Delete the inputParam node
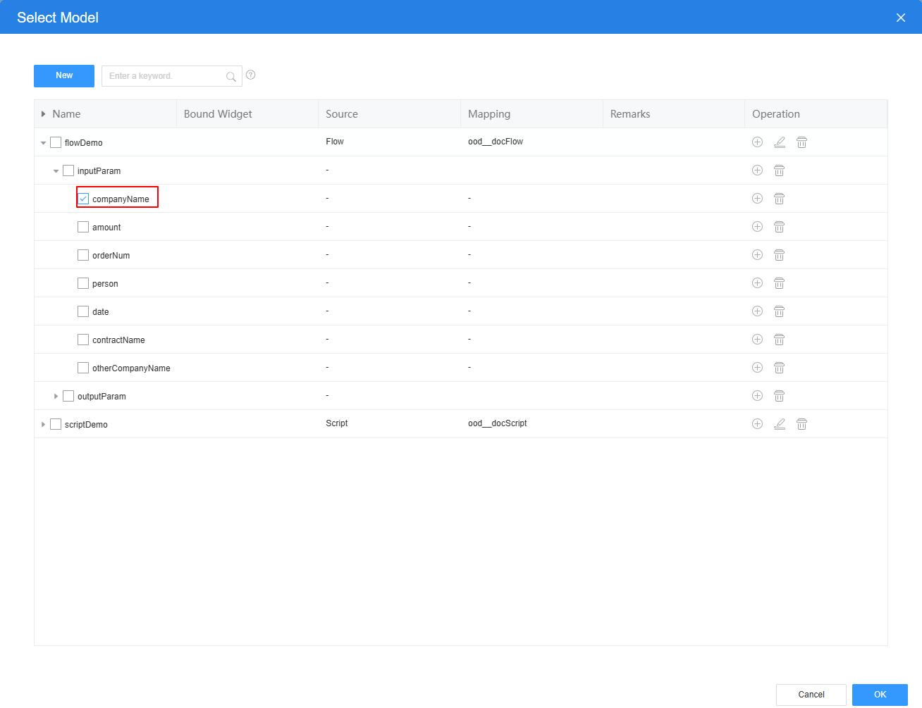922x708 pixels. click(x=779, y=170)
